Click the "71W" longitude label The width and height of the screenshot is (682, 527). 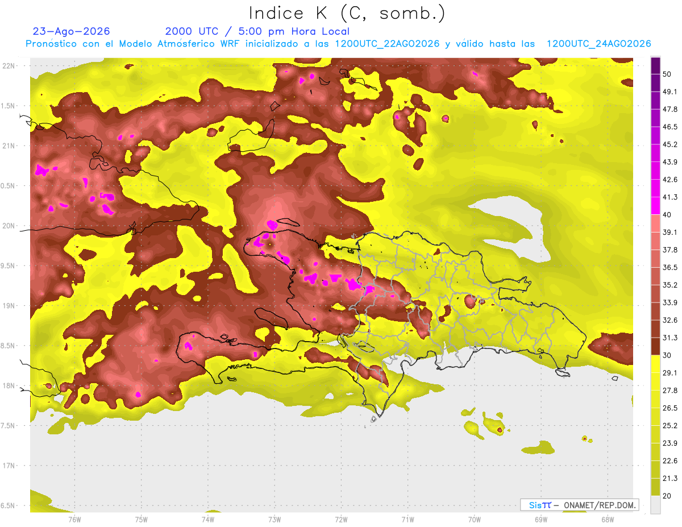[x=407, y=519]
